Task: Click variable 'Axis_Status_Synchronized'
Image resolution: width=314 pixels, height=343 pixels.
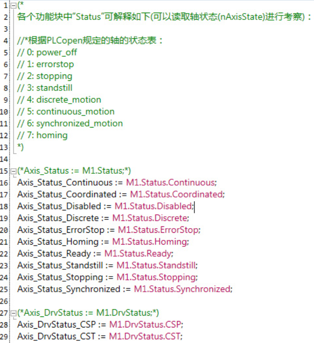Action: coord(69,289)
